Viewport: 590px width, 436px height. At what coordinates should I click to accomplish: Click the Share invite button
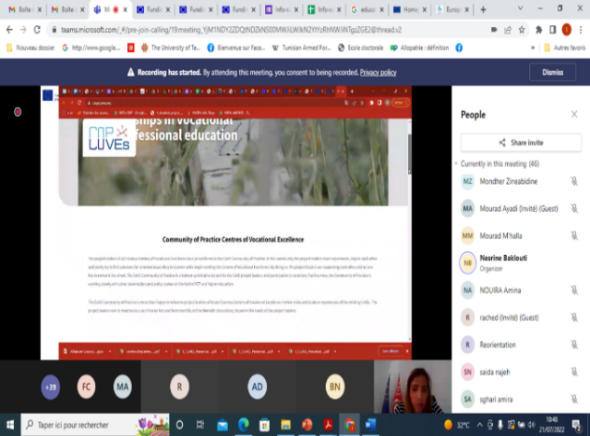pyautogui.click(x=521, y=143)
